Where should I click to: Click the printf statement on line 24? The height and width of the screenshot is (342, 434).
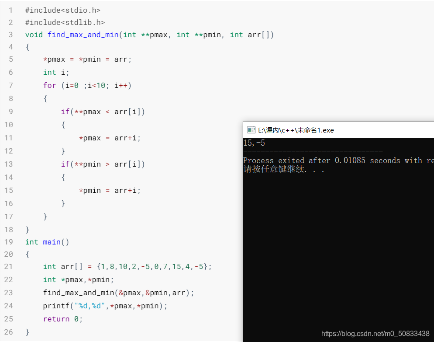tap(105, 306)
